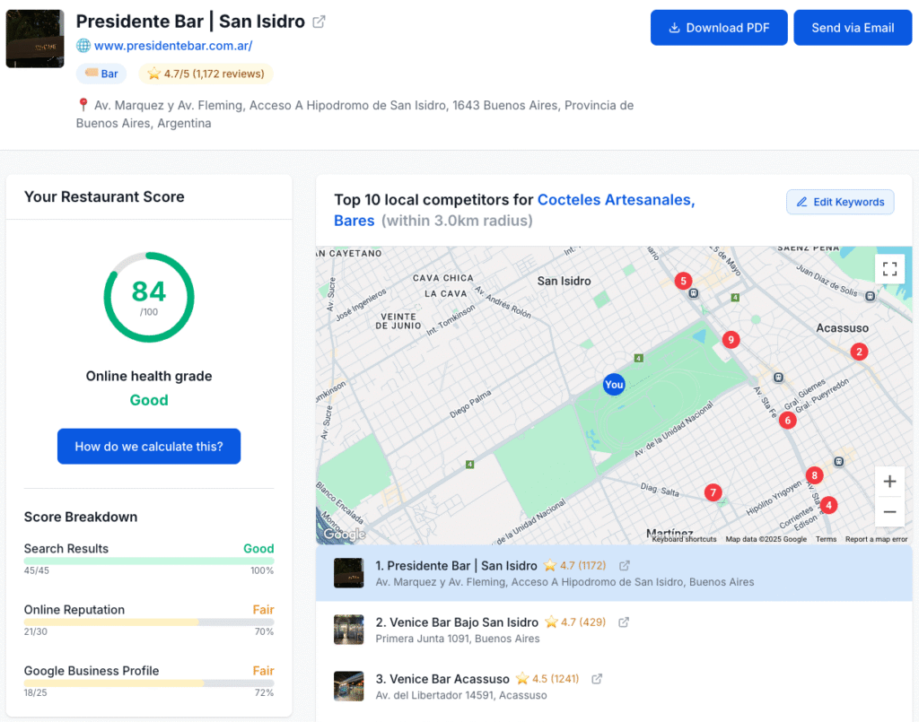Click map pin number 7
The image size is (919, 722).
tap(713, 492)
